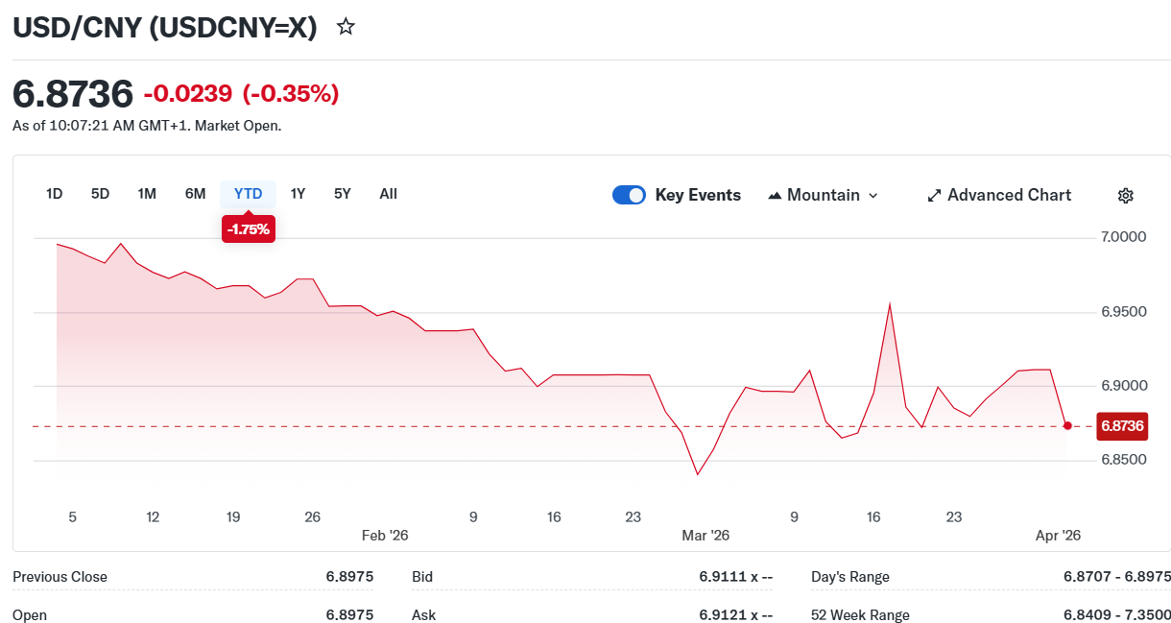Click the -1.75% YTD change badge
Screen dimensions: 1171x623
249,230
